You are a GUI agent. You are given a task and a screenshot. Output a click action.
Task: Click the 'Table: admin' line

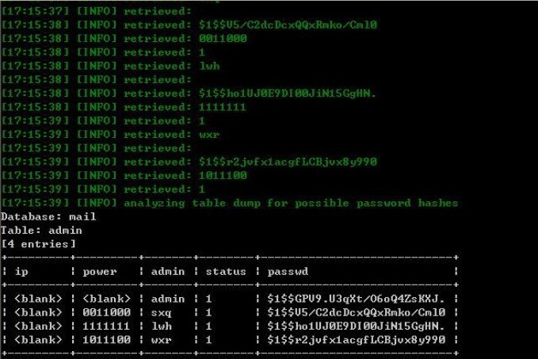pyautogui.click(x=41, y=231)
